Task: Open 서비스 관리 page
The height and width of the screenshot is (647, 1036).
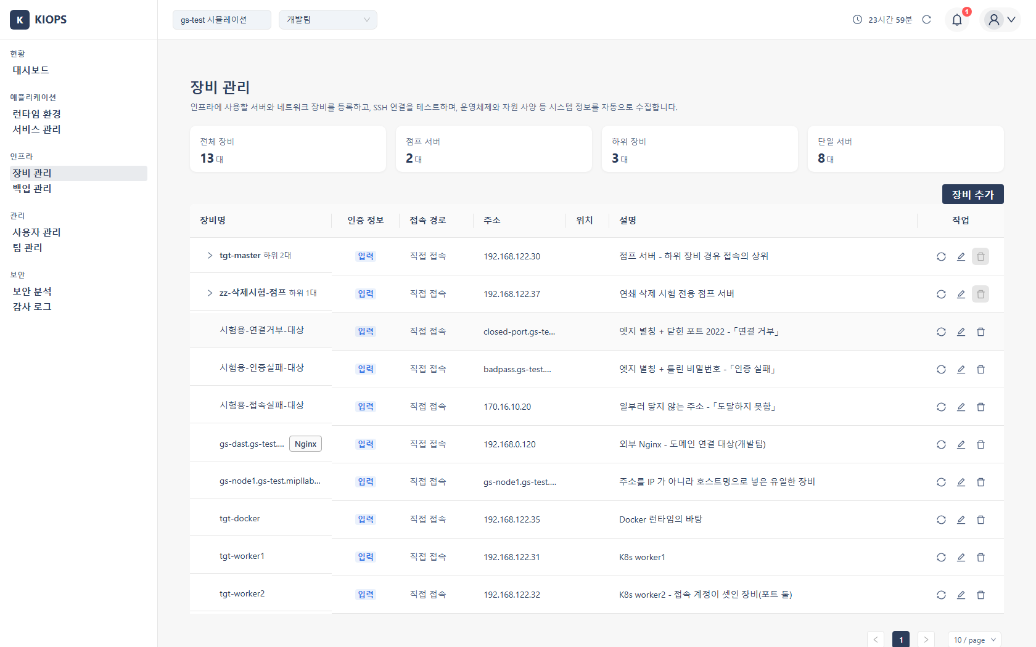Action: click(37, 129)
